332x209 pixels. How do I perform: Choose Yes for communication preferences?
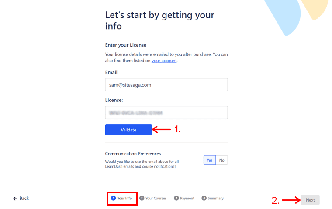coord(210,160)
